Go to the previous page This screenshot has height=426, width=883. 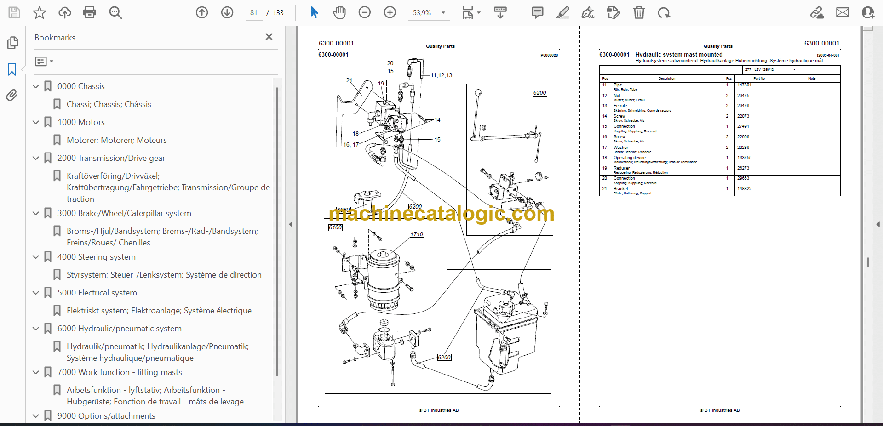(202, 12)
